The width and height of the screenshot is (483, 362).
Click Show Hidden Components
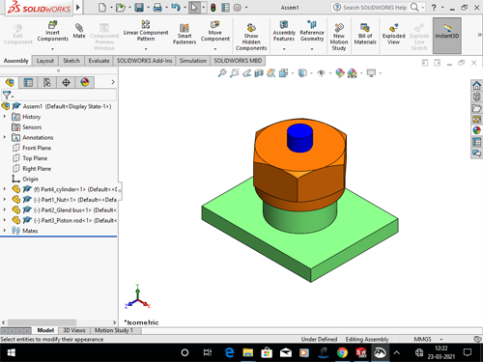tap(251, 37)
